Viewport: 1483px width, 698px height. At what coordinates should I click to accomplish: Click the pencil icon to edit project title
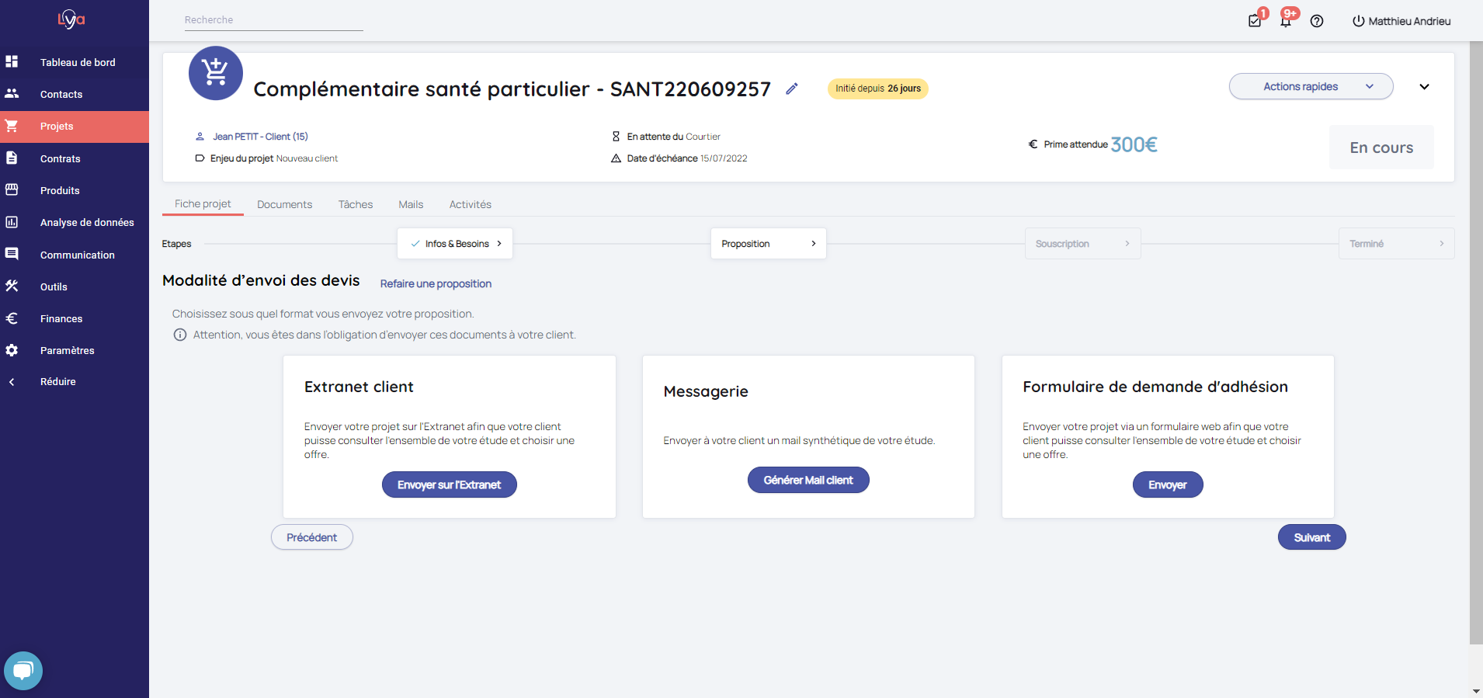791,89
